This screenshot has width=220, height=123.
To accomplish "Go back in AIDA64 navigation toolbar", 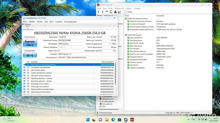I will click(98, 12).
